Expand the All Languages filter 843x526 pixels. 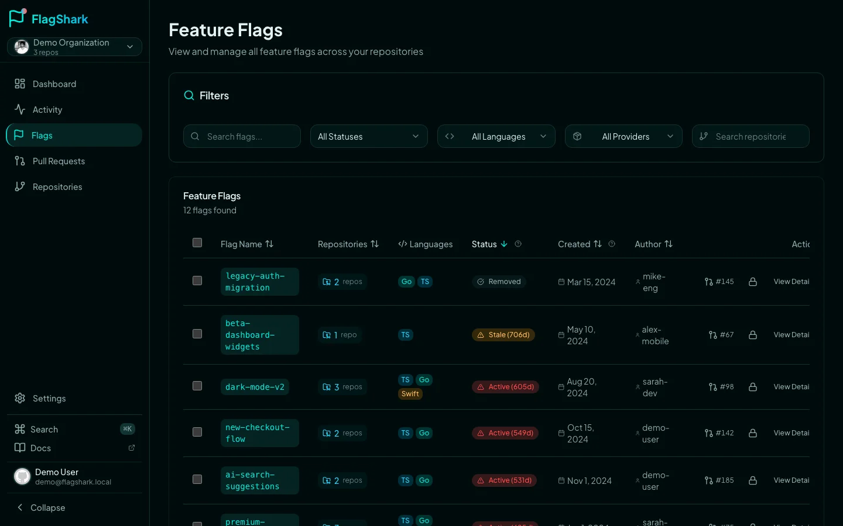click(496, 136)
